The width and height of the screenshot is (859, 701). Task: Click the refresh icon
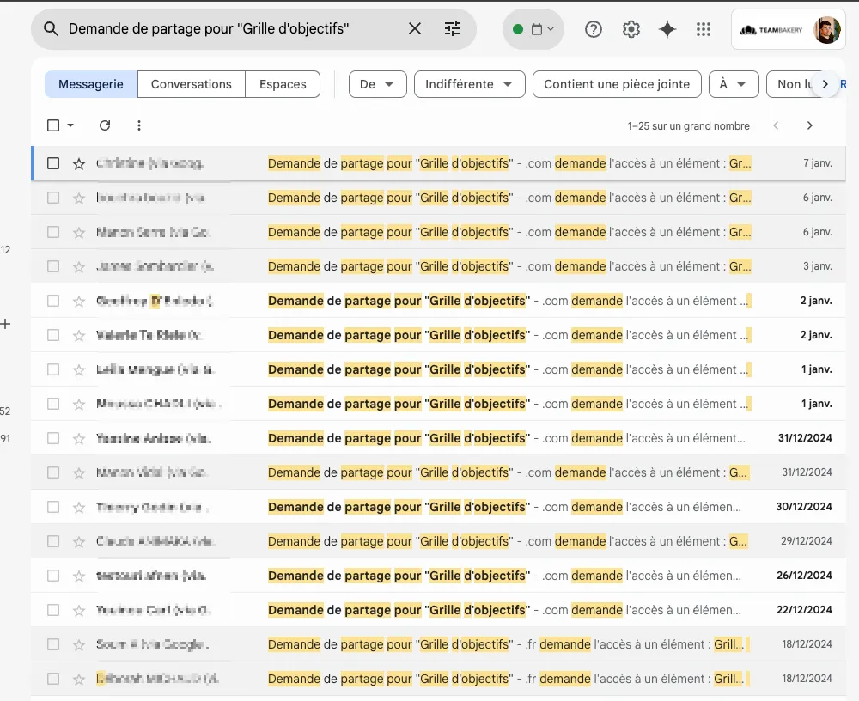[105, 125]
